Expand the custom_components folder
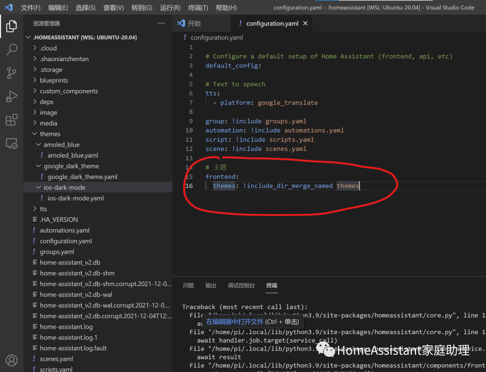 (68, 91)
